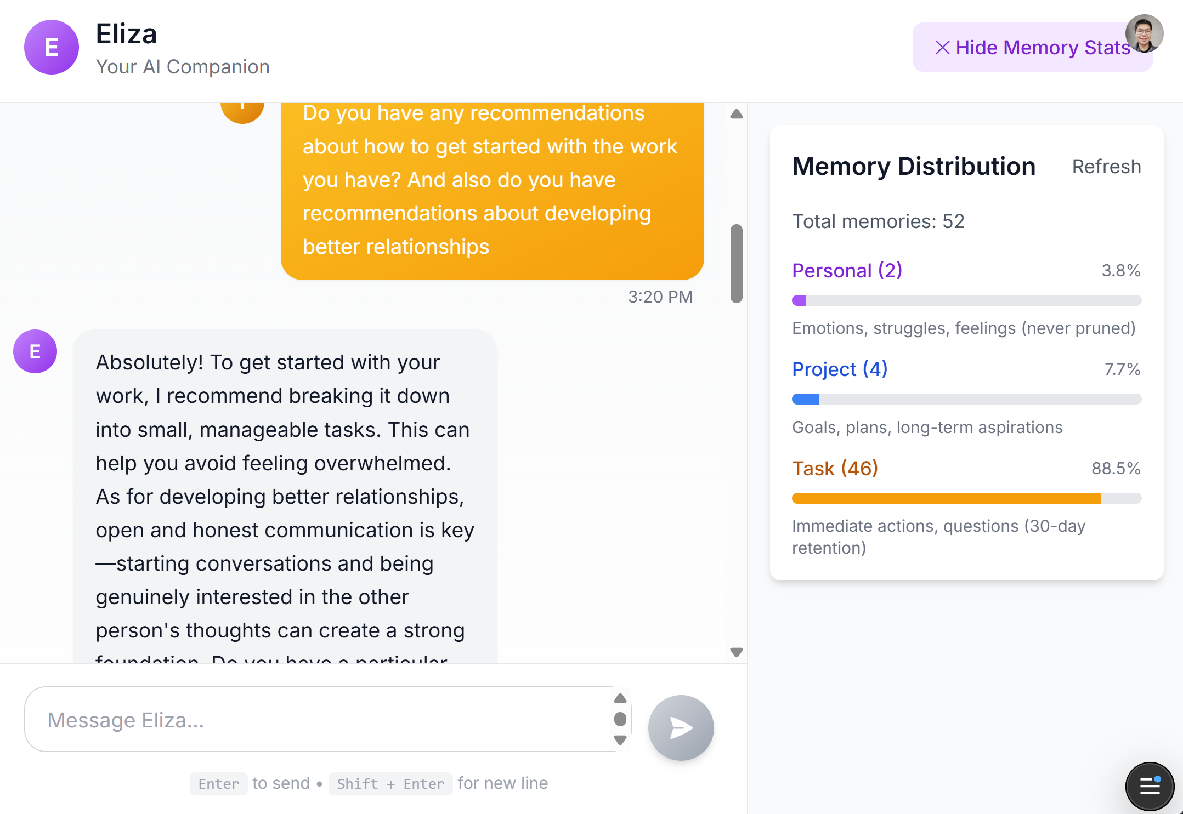Click the chat scroll-down arrow
The image size is (1183, 814).
click(737, 652)
